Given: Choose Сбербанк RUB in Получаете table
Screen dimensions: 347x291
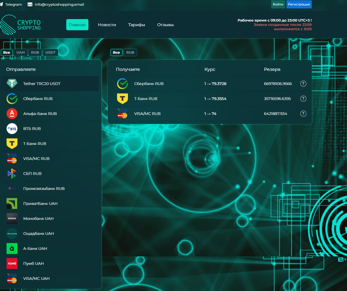Looking at the screenshot, I should click(149, 84).
